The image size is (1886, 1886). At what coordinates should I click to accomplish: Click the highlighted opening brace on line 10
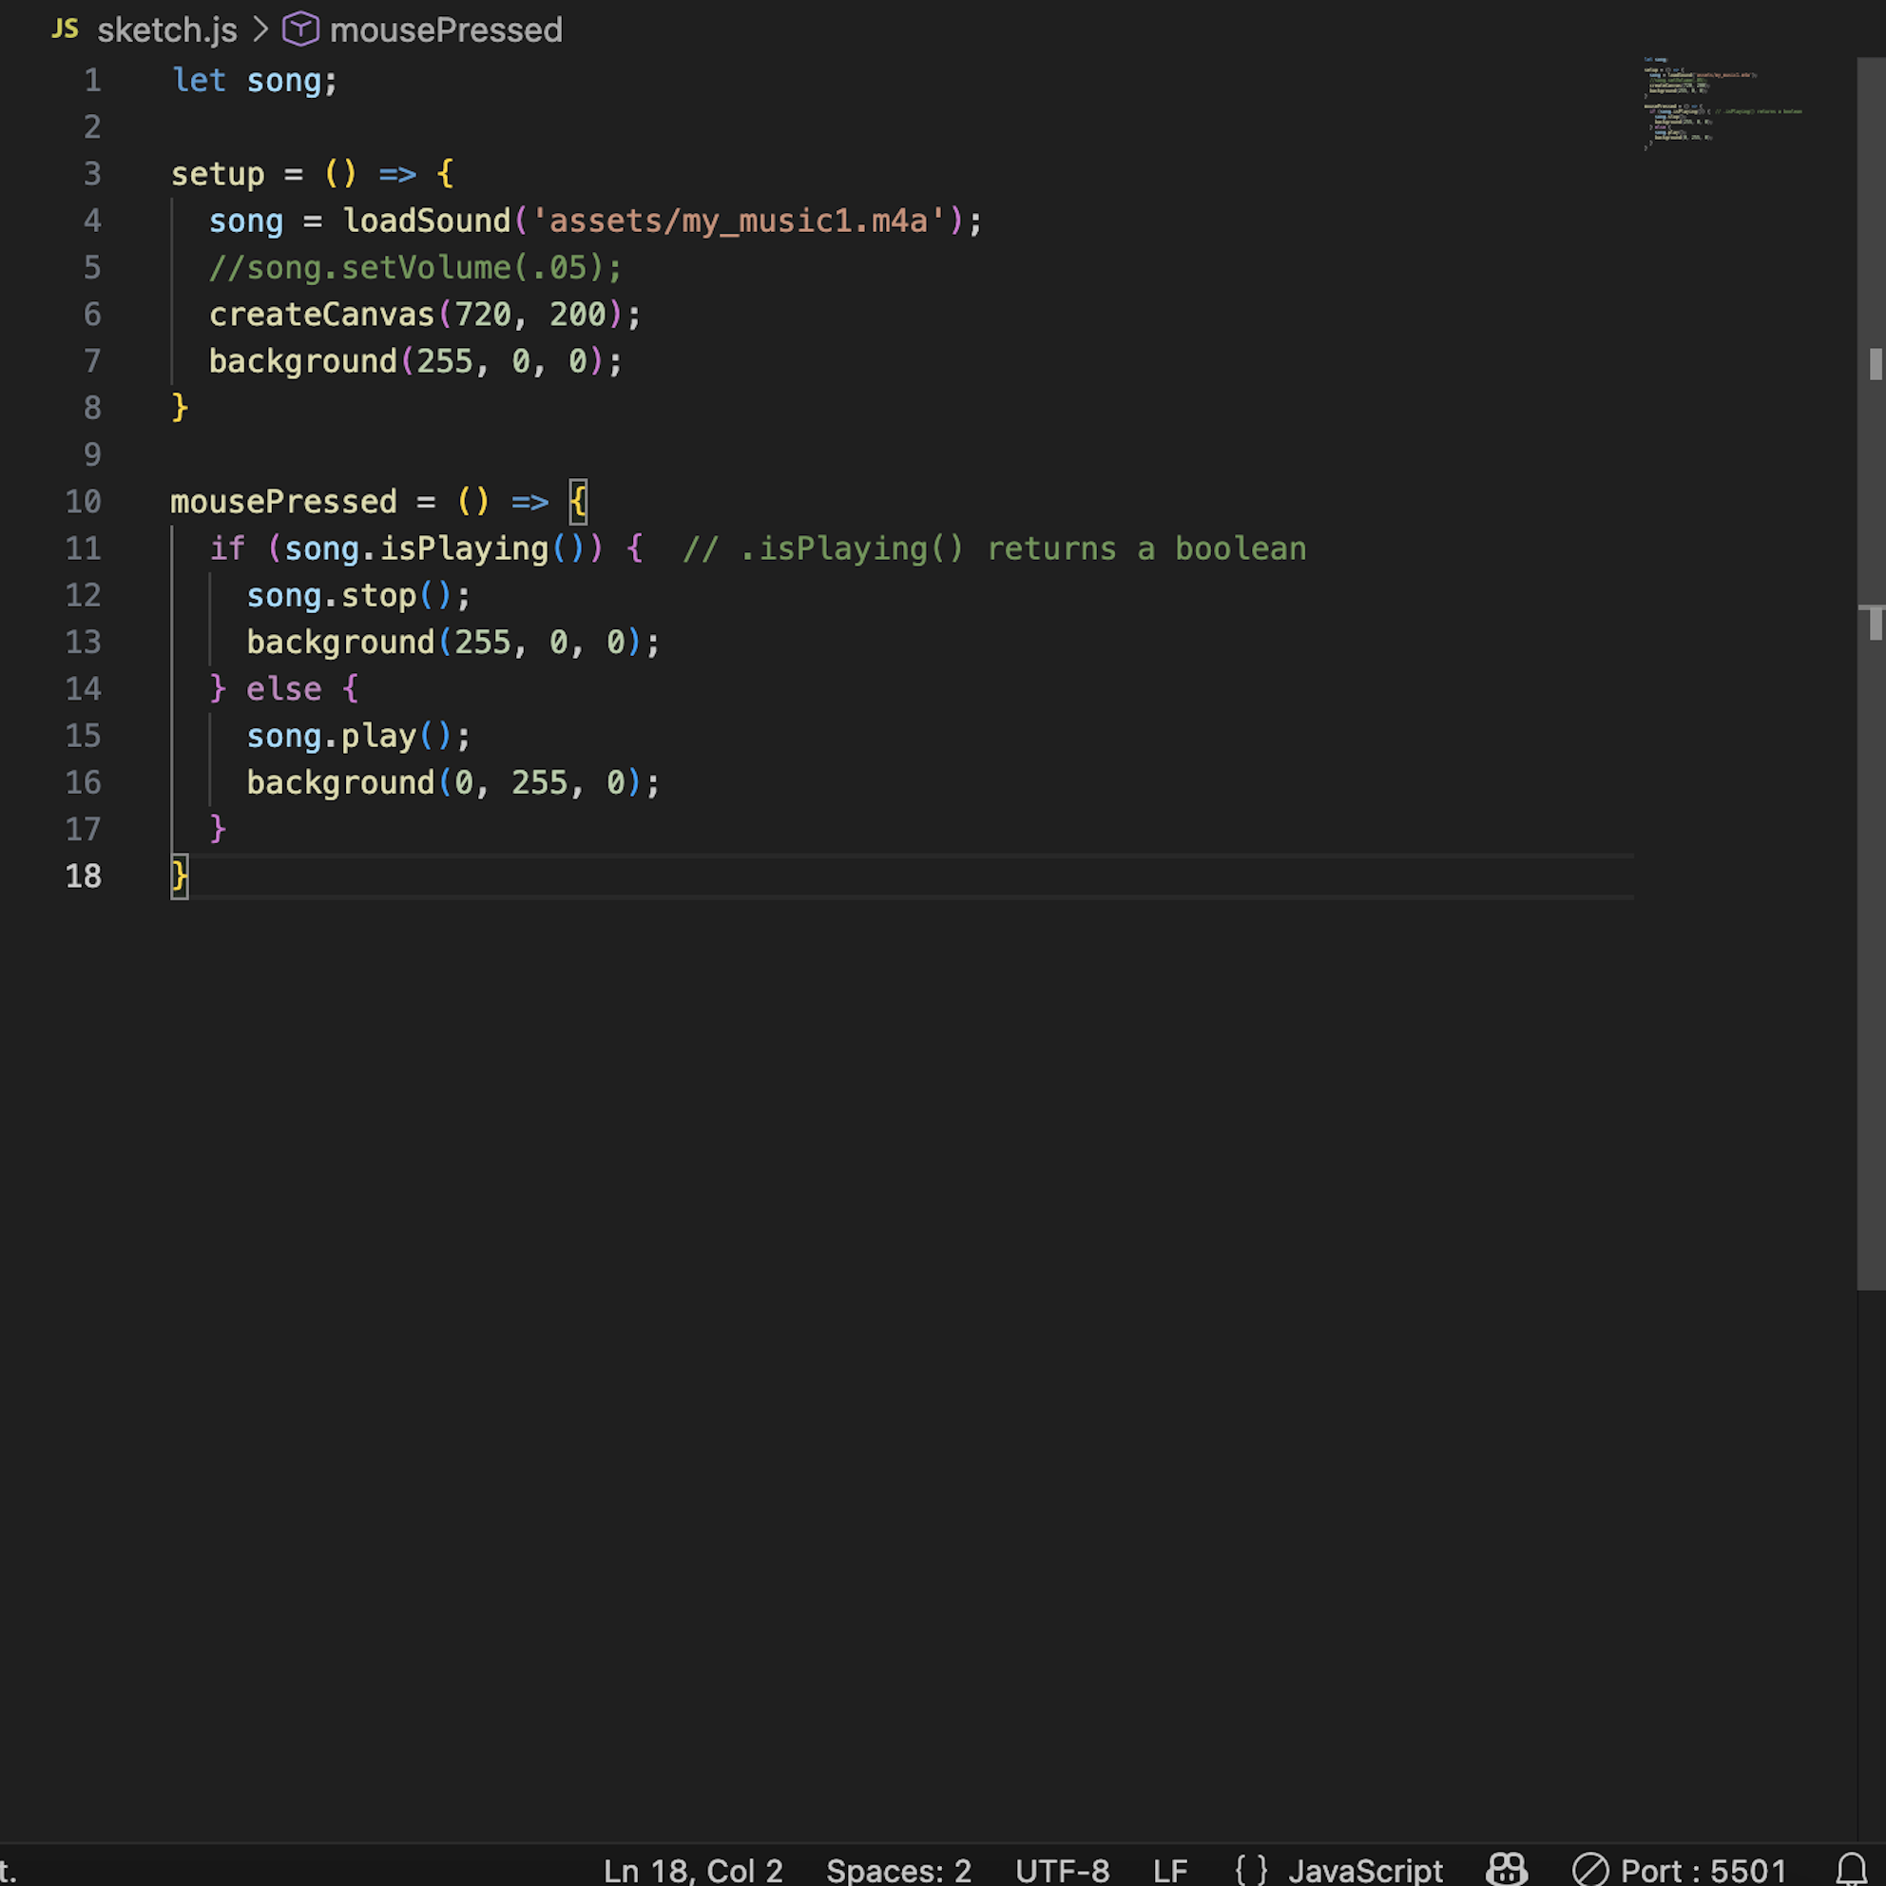tap(578, 502)
